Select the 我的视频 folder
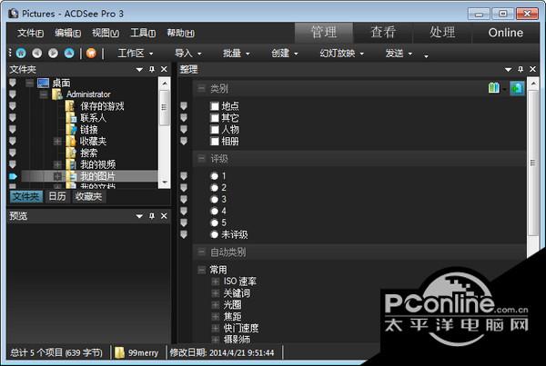Screen dimensions: 546x366 [98, 164]
